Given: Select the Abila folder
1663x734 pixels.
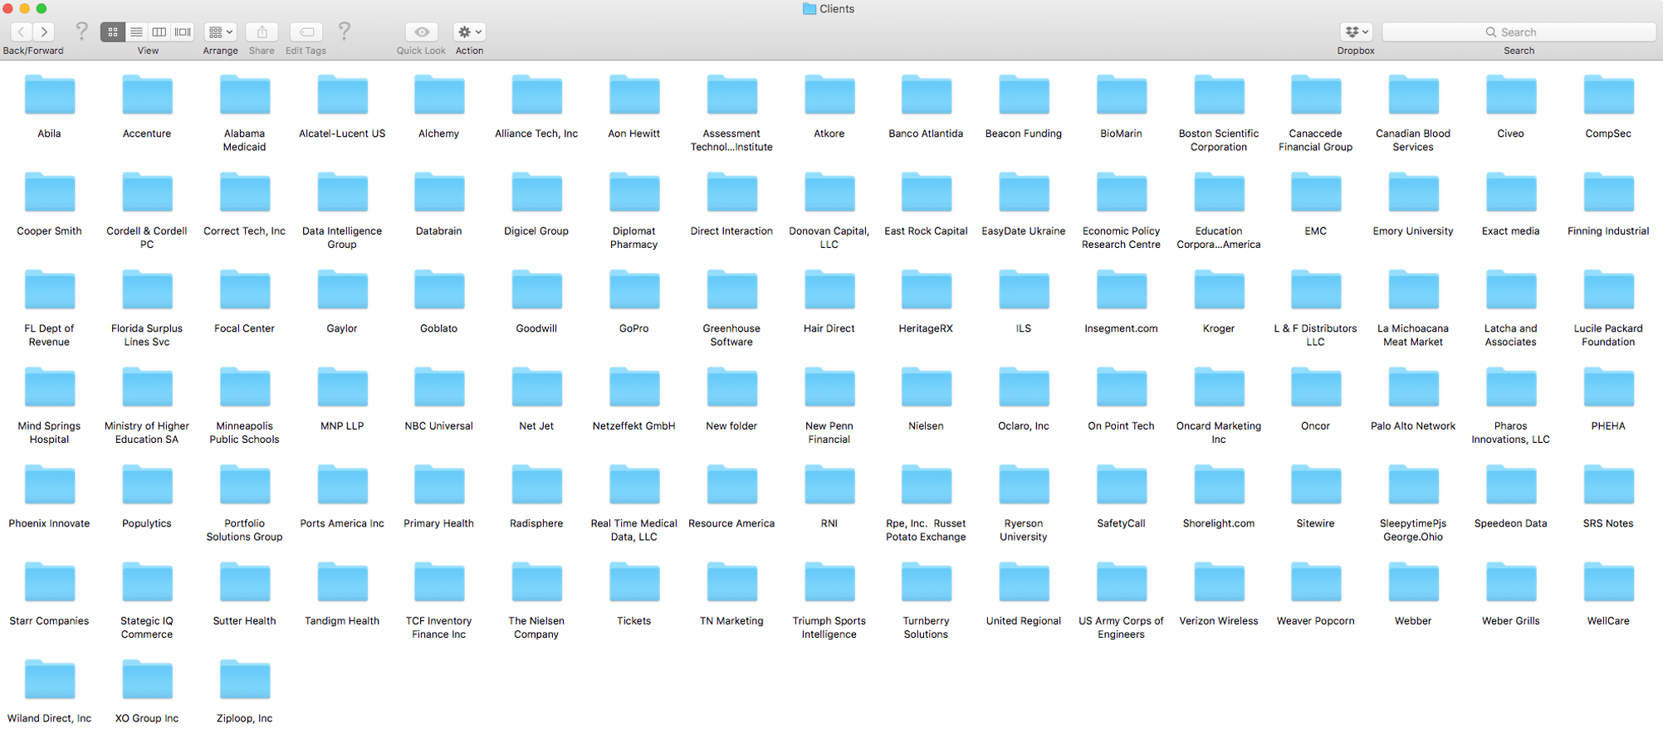Looking at the screenshot, I should tap(50, 95).
